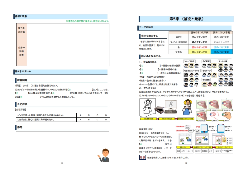The height and width of the screenshot is (174, 248).
Task: Click the line-drawing farmer sketch on paper
Action: [147, 108]
